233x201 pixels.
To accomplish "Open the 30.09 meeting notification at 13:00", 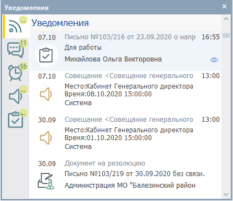I will pos(129,120).
